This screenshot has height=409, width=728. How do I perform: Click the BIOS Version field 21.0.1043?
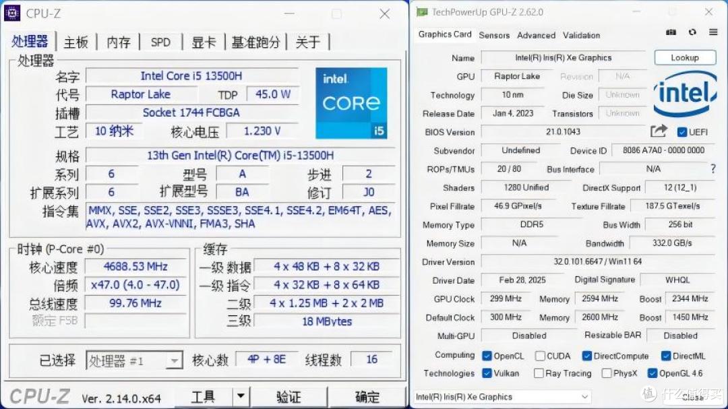[563, 132]
